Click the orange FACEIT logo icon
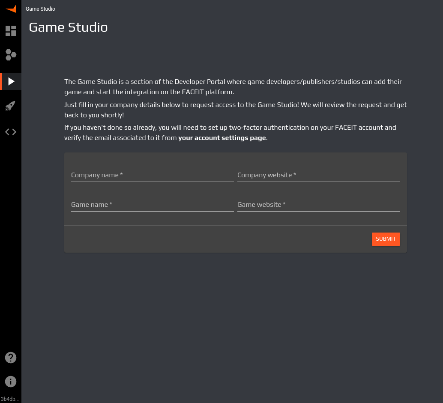Screen dimensions: 443x403 tap(10, 9)
